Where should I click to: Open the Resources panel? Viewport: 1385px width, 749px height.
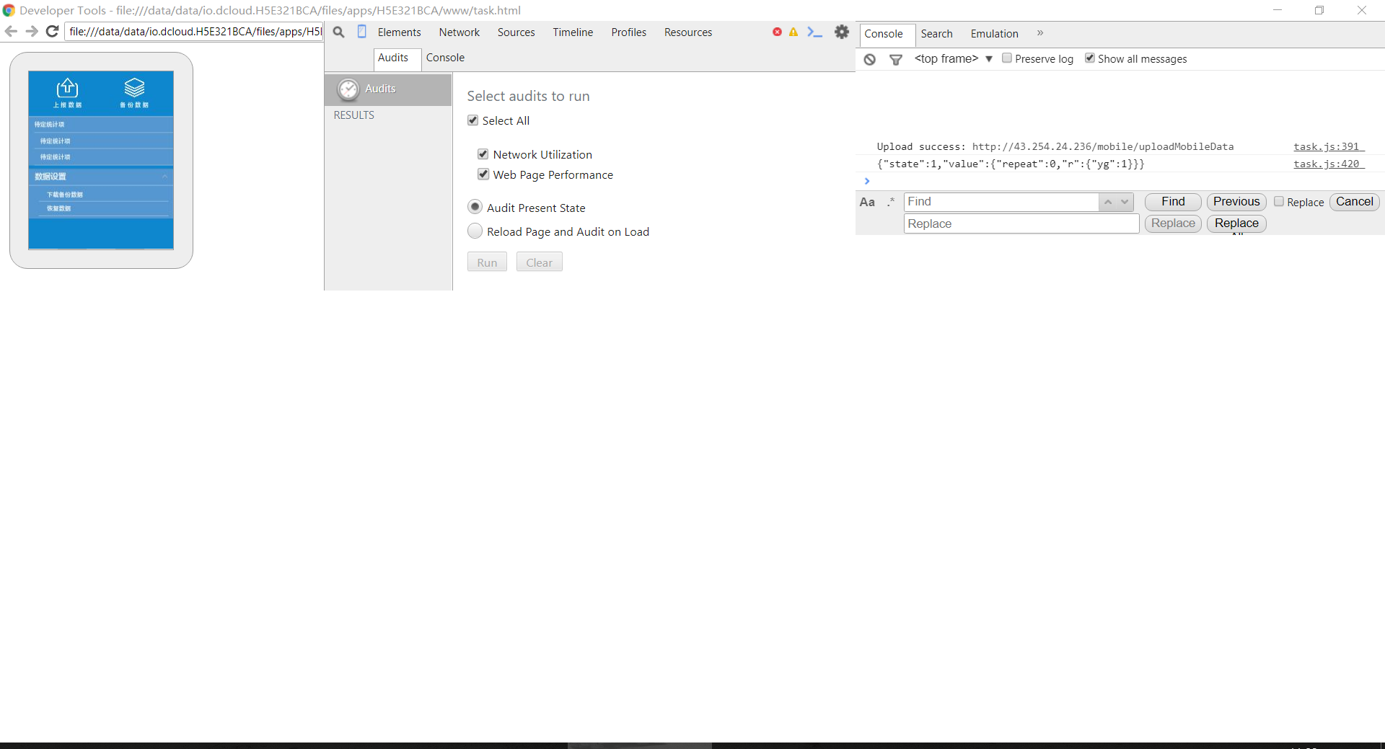(x=688, y=32)
